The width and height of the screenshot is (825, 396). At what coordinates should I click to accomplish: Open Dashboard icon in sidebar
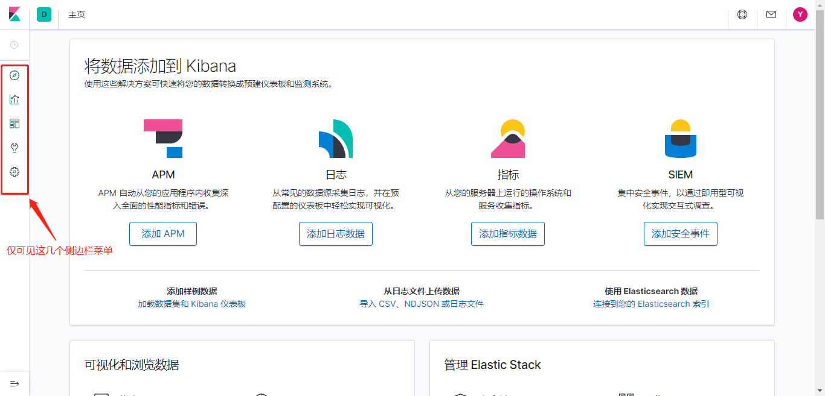point(14,124)
